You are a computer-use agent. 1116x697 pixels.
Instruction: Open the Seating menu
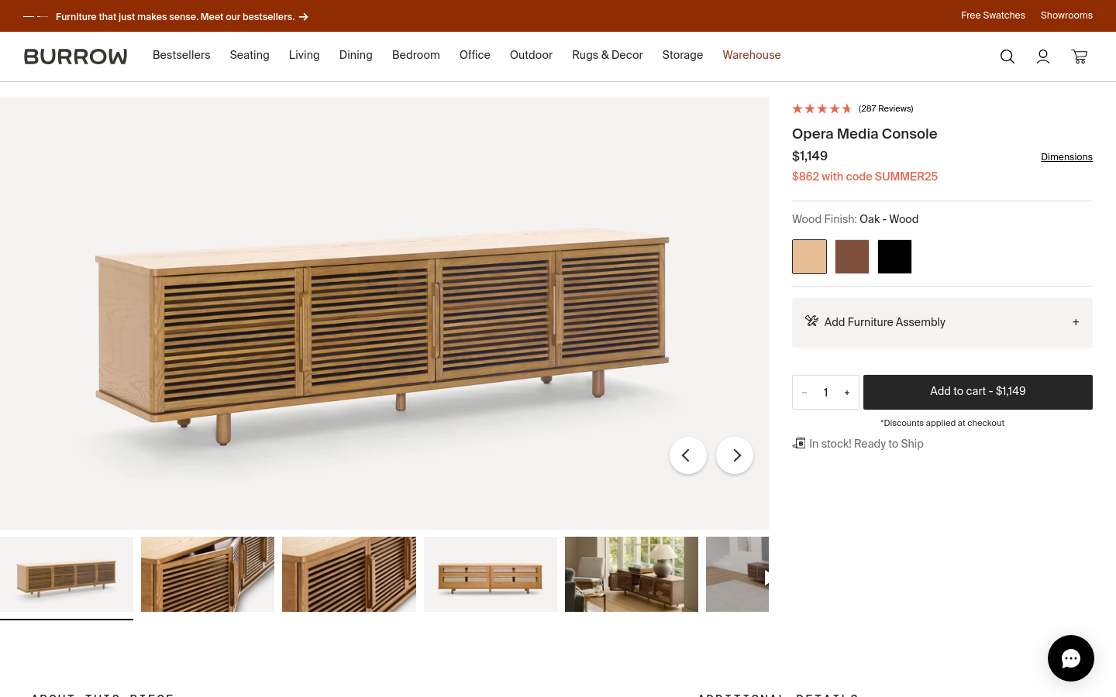(x=250, y=55)
